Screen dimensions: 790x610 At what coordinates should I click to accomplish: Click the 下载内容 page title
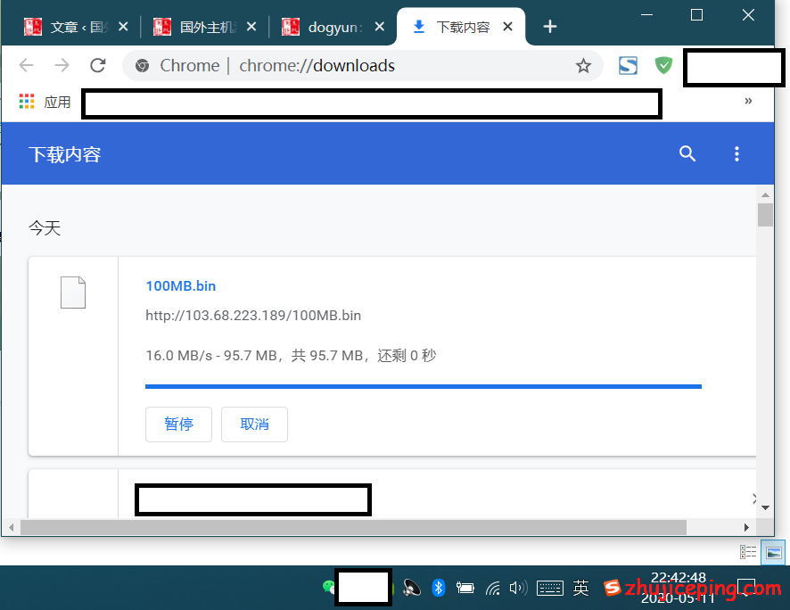[x=64, y=154]
